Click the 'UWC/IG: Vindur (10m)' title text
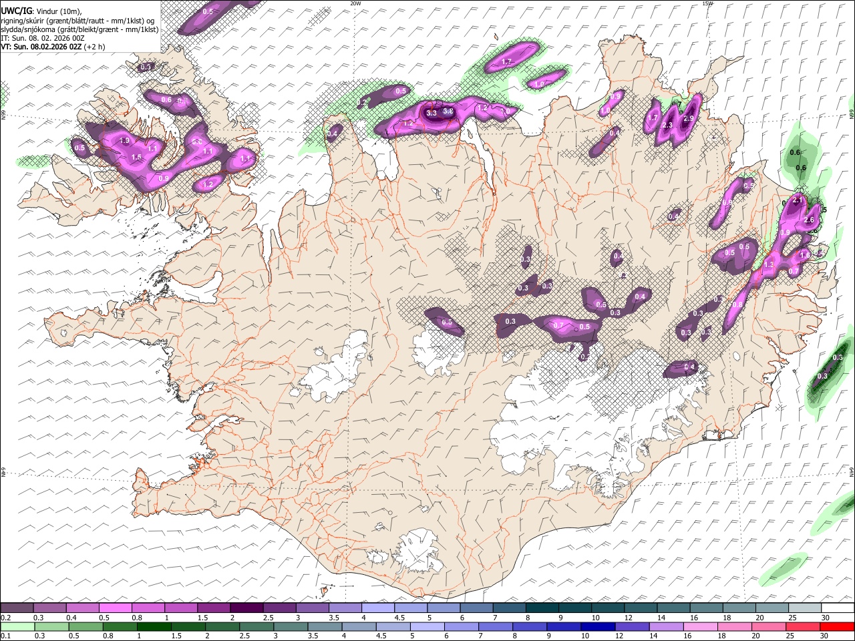Viewport: 855px width, 641px height. [x=41, y=11]
